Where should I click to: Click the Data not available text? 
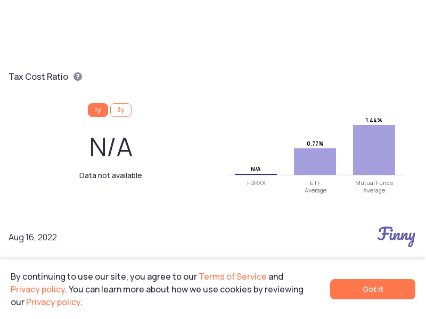(110, 175)
